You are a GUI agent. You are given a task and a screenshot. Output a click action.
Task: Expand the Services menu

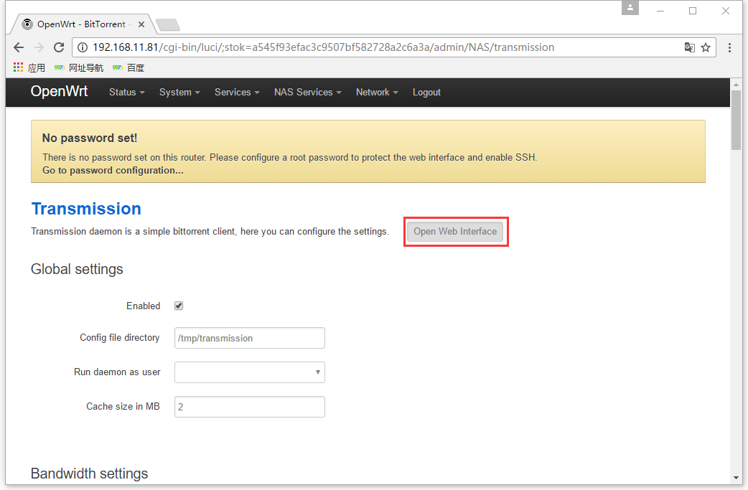(237, 92)
